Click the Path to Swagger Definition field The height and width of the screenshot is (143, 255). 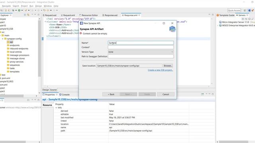(141, 56)
